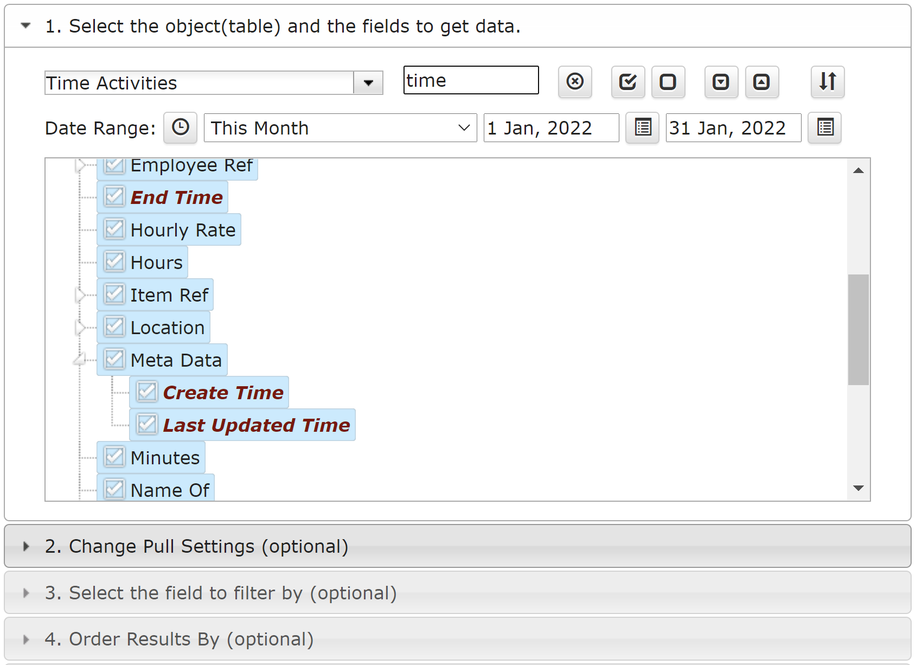The width and height of the screenshot is (916, 665).
Task: Click the field list scrollbar thumb
Action: pos(859,330)
